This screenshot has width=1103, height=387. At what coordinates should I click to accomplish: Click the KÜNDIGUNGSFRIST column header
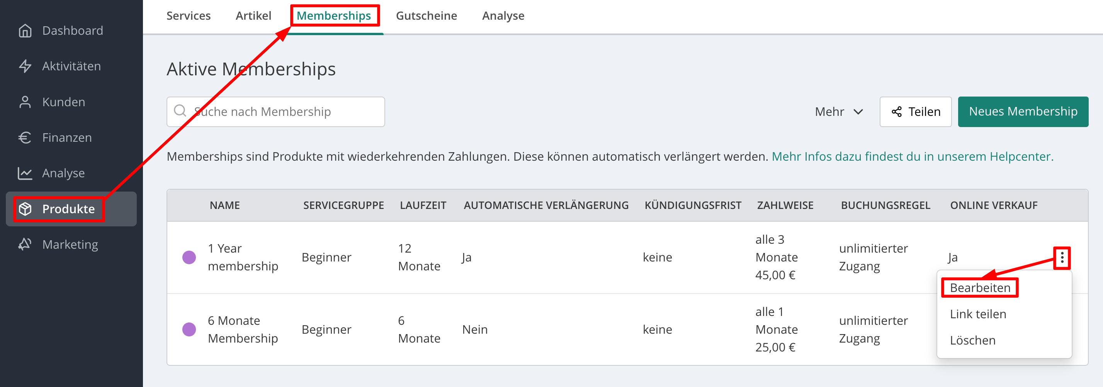click(693, 205)
